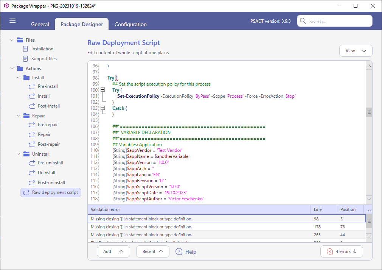
Task: Click the 'Victor.Feschenko' author string
Action: click(x=186, y=199)
